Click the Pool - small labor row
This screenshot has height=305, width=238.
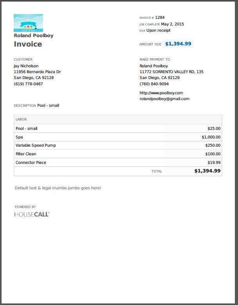pyautogui.click(x=118, y=128)
